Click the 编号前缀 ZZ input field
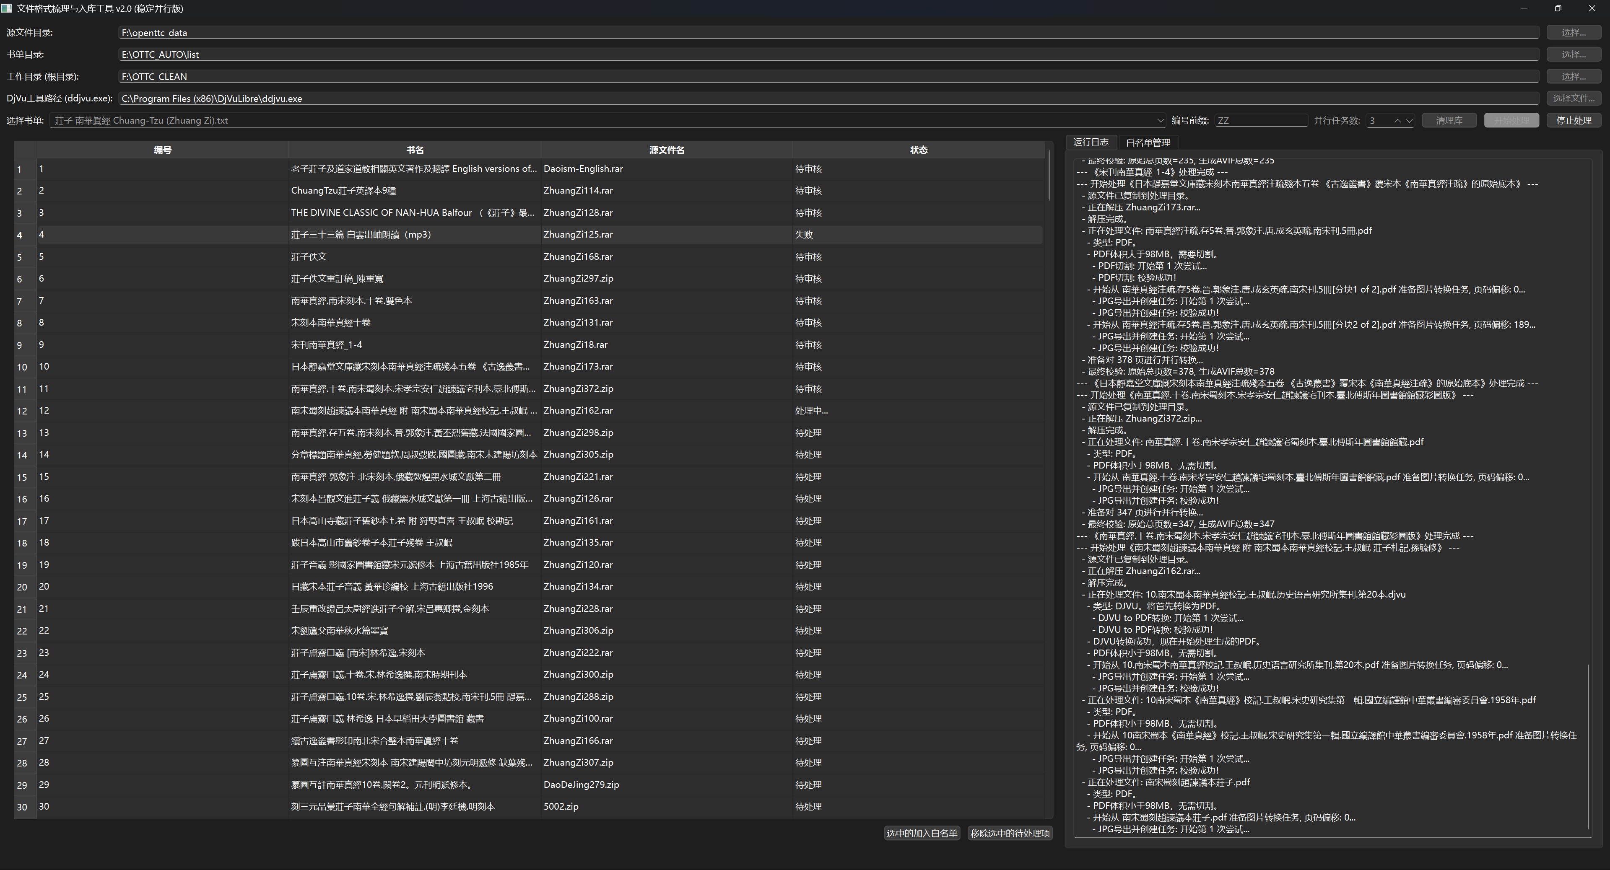 tap(1260, 121)
